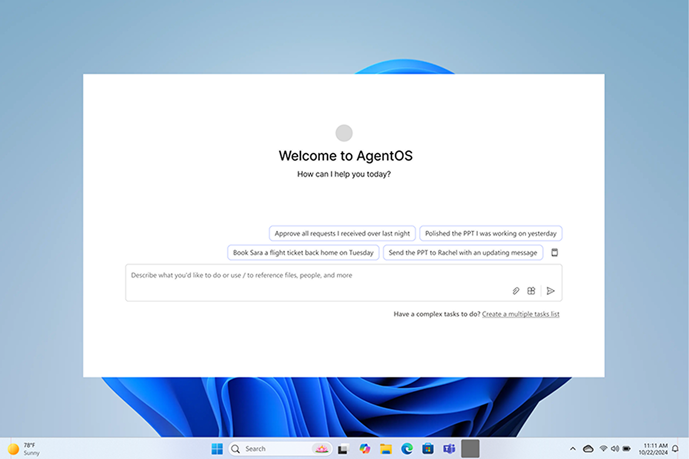This screenshot has width=689, height=459.
Task: Open File Explorer from the taskbar
Action: coord(386,448)
